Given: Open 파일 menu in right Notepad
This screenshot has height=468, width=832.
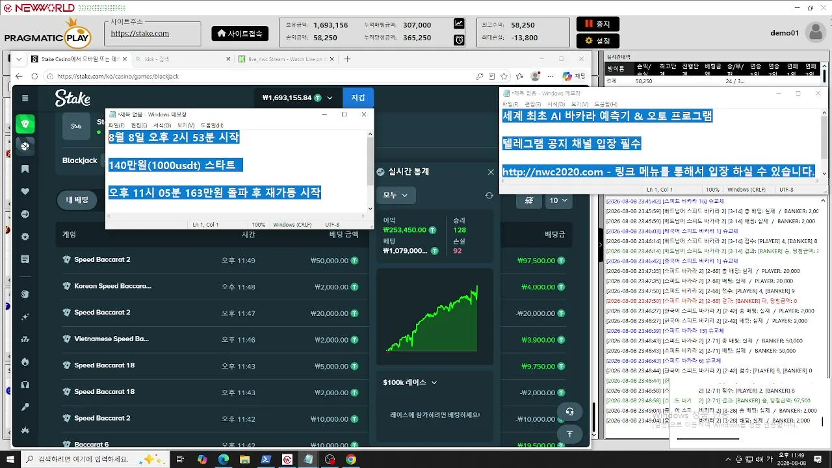Looking at the screenshot, I should pyautogui.click(x=510, y=104).
